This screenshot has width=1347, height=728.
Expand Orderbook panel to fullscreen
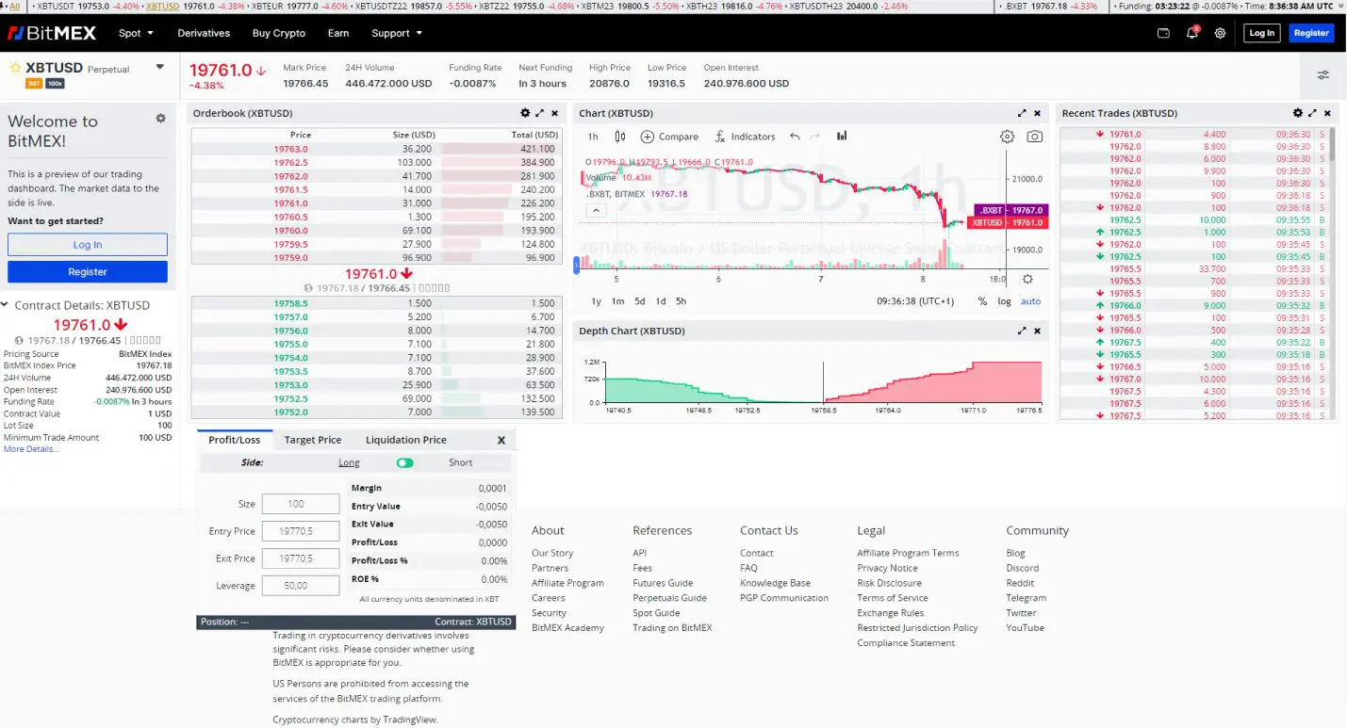click(x=540, y=113)
